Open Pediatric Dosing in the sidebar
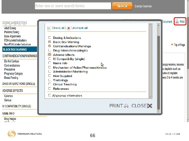The width and height of the screenshot is (189, 141). point(12,32)
